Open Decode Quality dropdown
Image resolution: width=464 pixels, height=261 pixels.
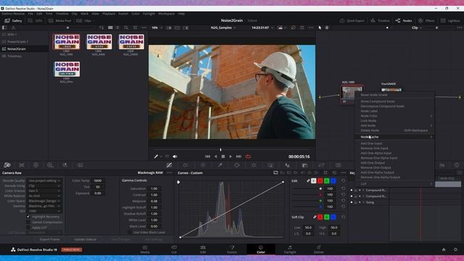point(44,181)
